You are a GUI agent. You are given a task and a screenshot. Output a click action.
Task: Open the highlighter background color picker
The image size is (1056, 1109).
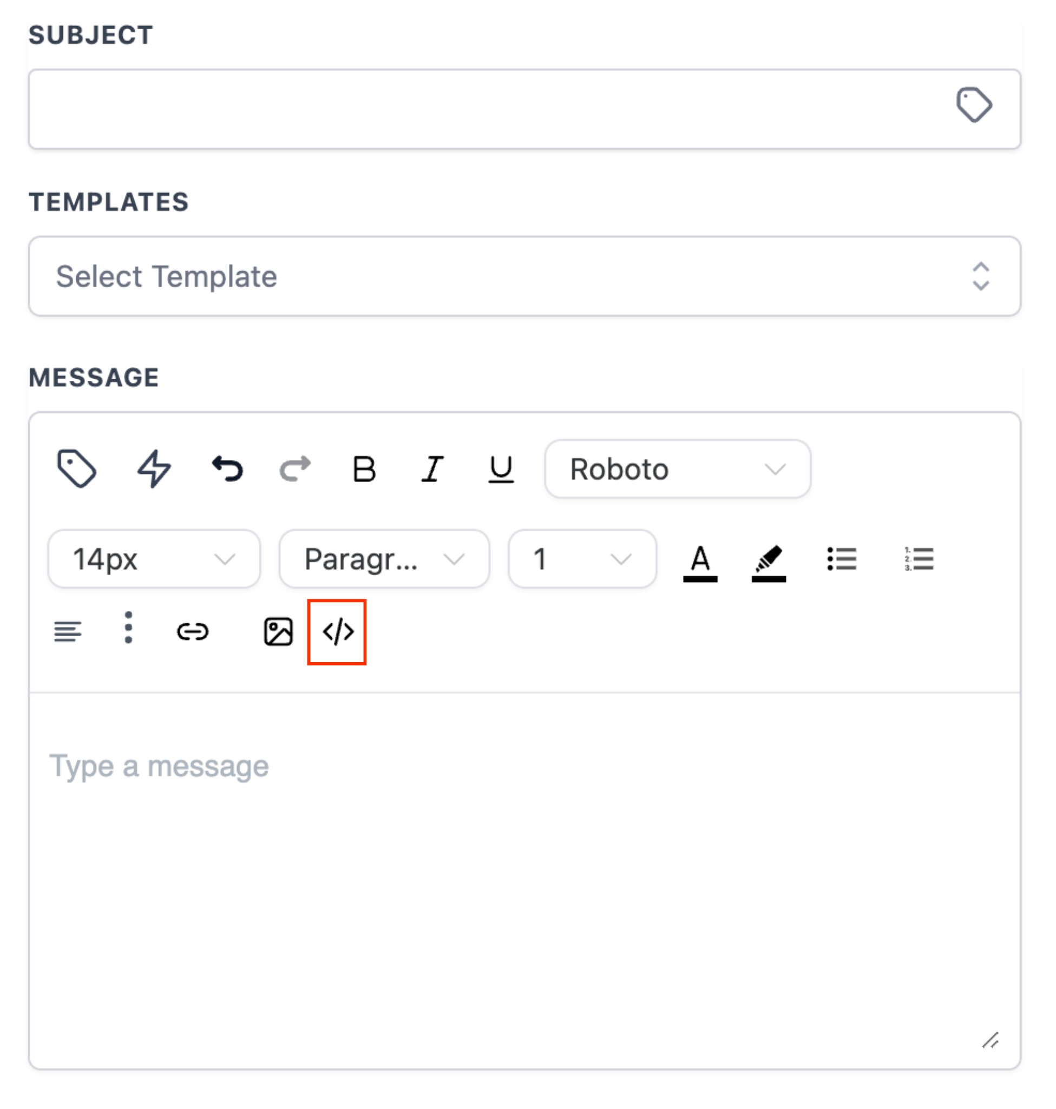tap(769, 562)
